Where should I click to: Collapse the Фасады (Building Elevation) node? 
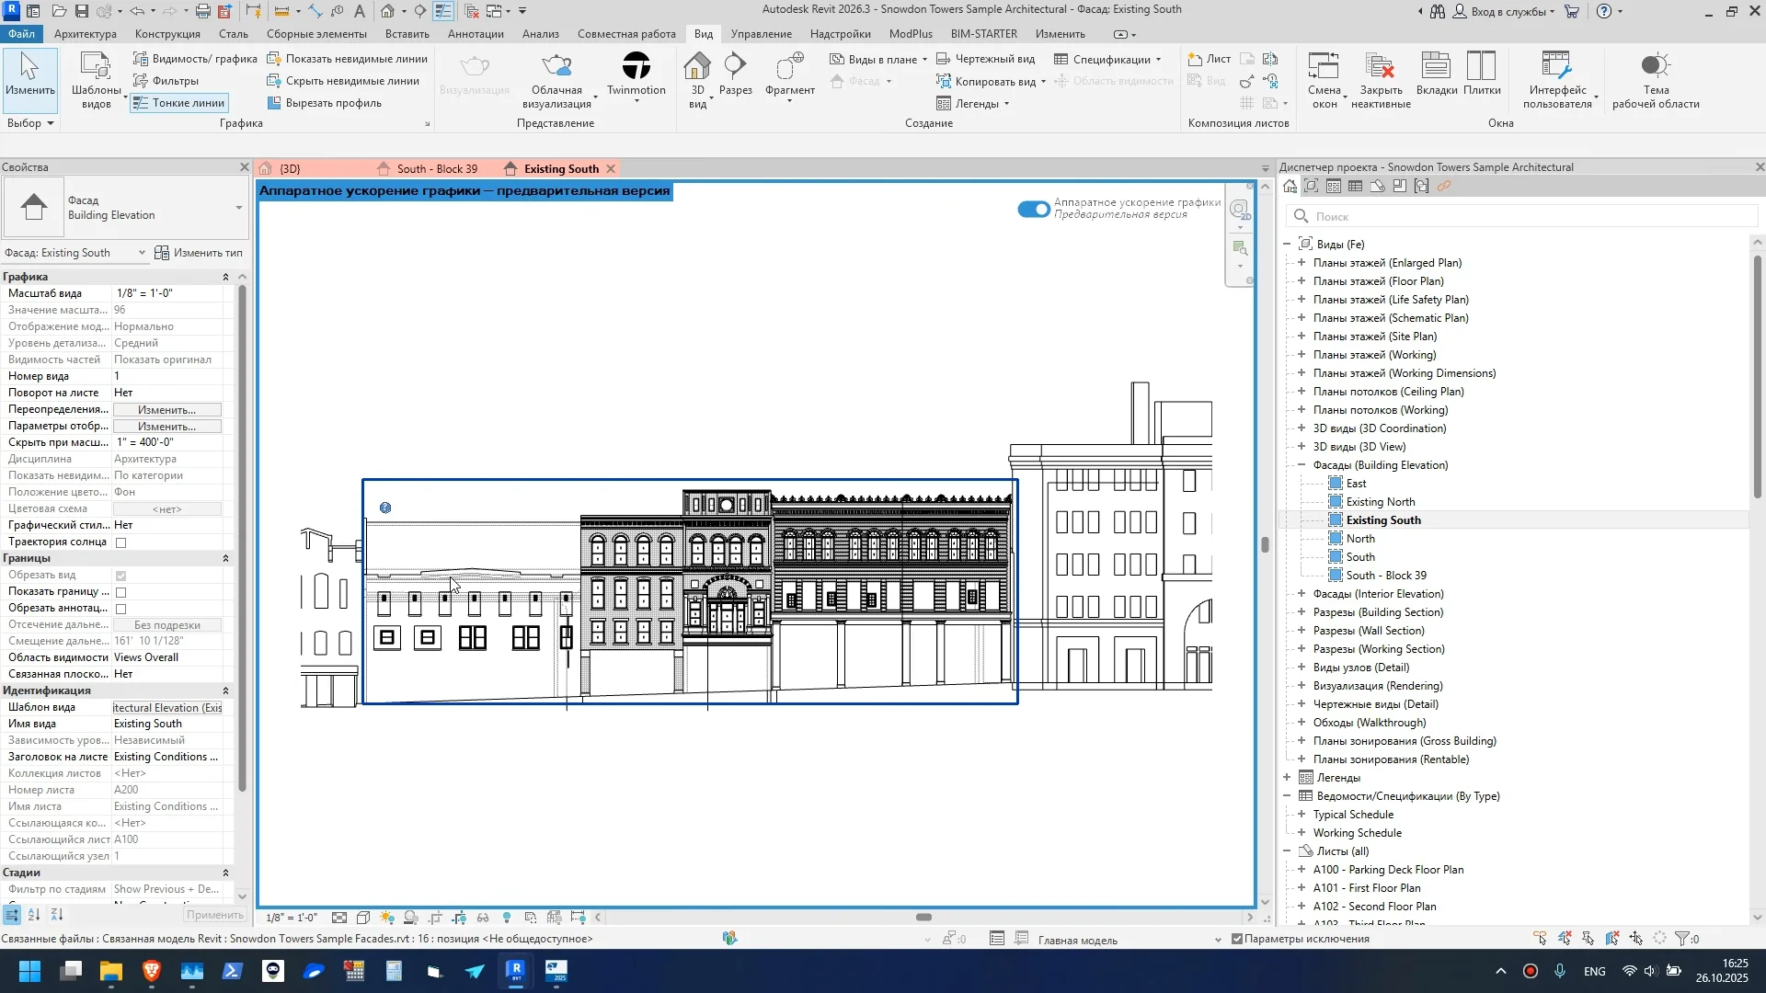tap(1302, 465)
